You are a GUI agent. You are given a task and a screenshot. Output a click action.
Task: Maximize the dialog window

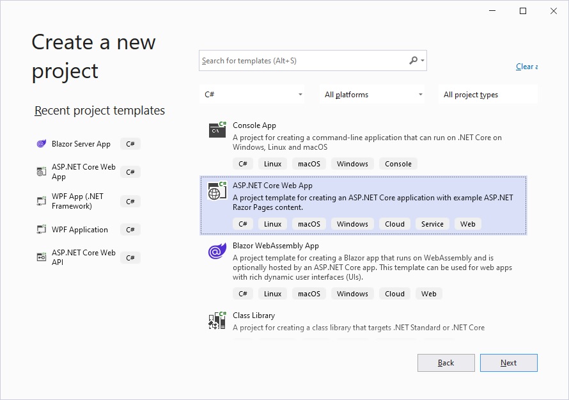tap(523, 11)
